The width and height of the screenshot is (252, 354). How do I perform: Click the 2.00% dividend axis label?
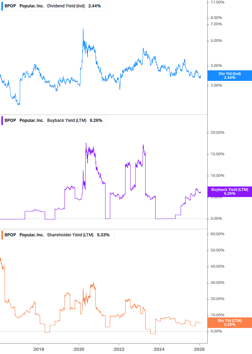pos(216,85)
